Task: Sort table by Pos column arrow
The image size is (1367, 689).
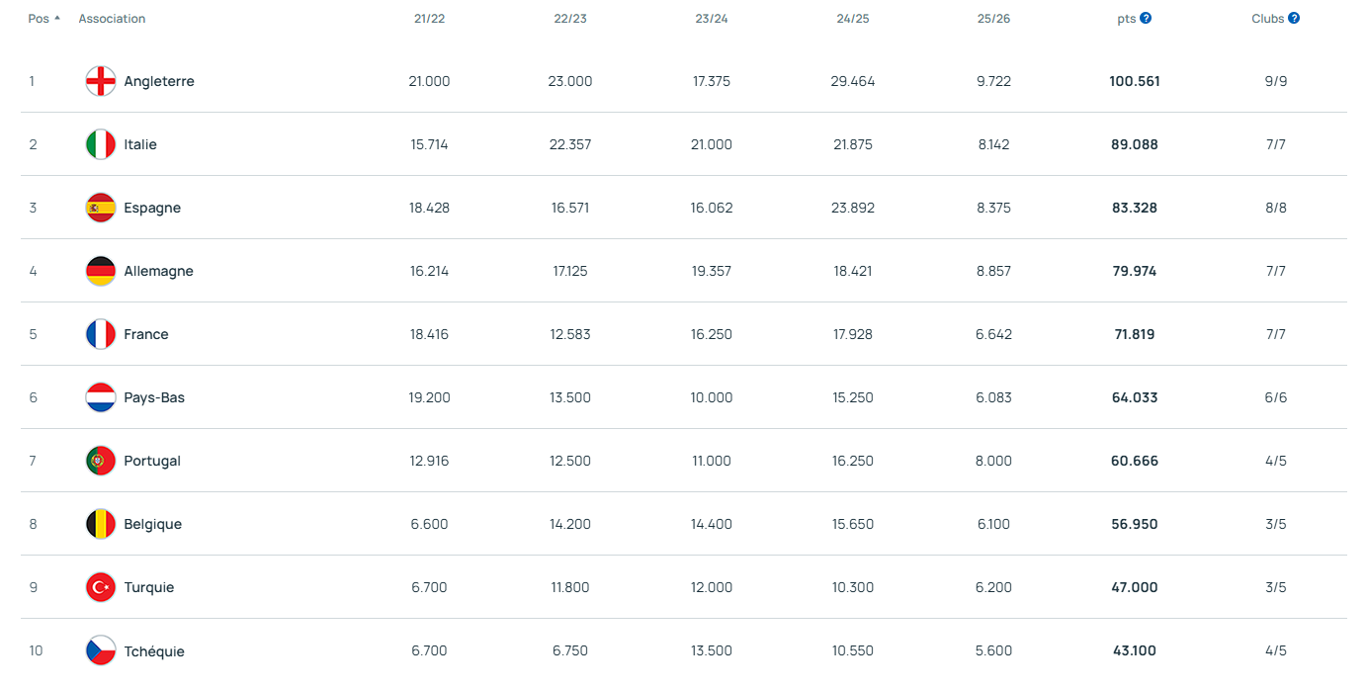Action: (x=56, y=19)
